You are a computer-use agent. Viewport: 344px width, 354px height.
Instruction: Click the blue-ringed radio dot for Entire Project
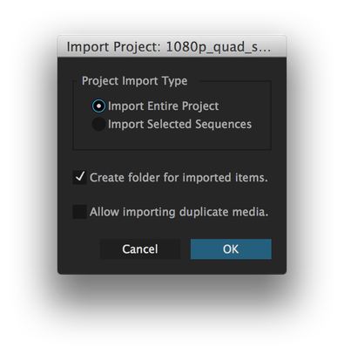pyautogui.click(x=98, y=106)
